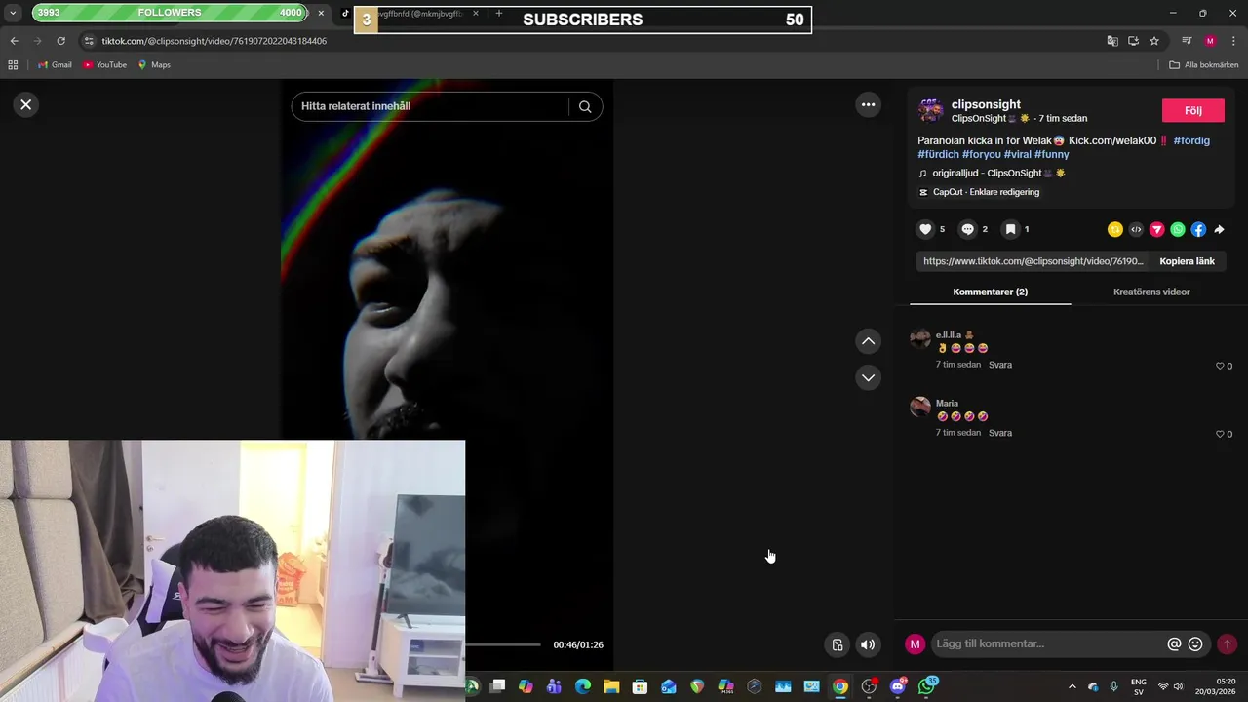Viewport: 1248px width, 702px height.
Task: Reply to Maria's comment via Svara
Action: click(1000, 433)
